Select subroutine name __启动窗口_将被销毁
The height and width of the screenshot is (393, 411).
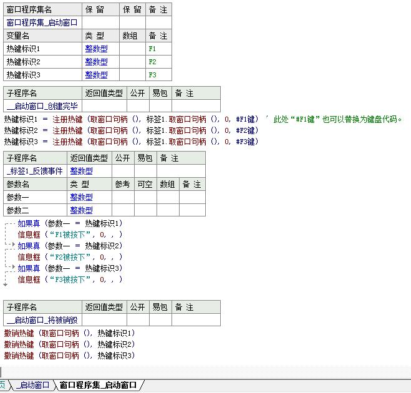click(43, 320)
